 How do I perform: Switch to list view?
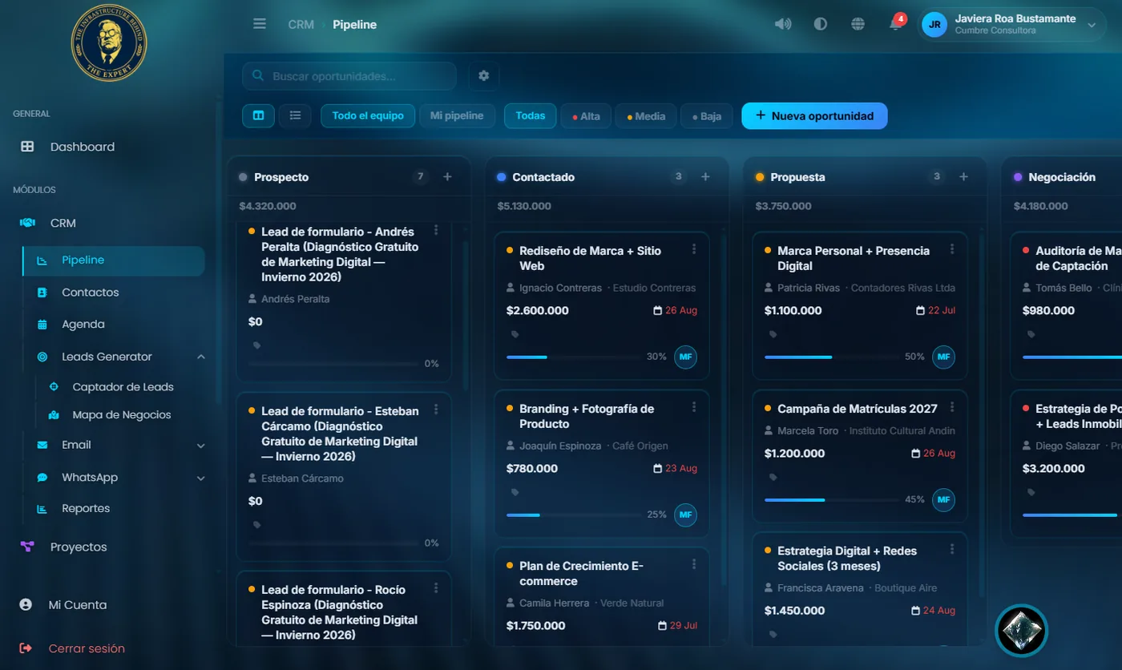[295, 115]
